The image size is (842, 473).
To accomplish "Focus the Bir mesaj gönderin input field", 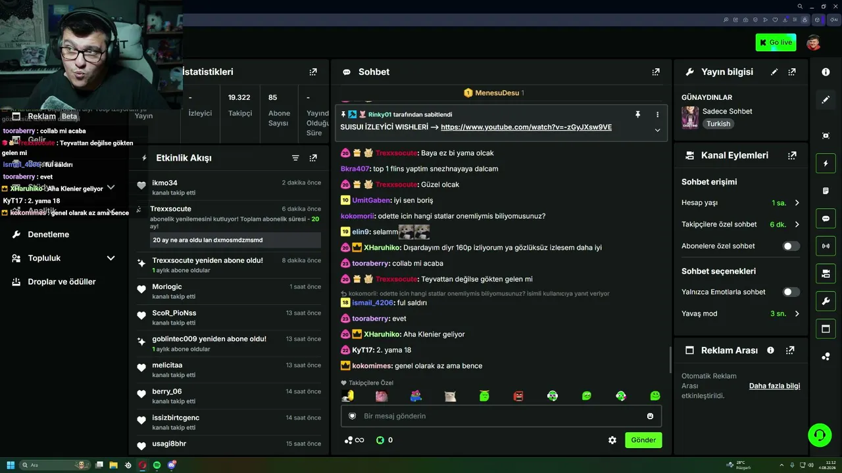I will click(501, 416).
